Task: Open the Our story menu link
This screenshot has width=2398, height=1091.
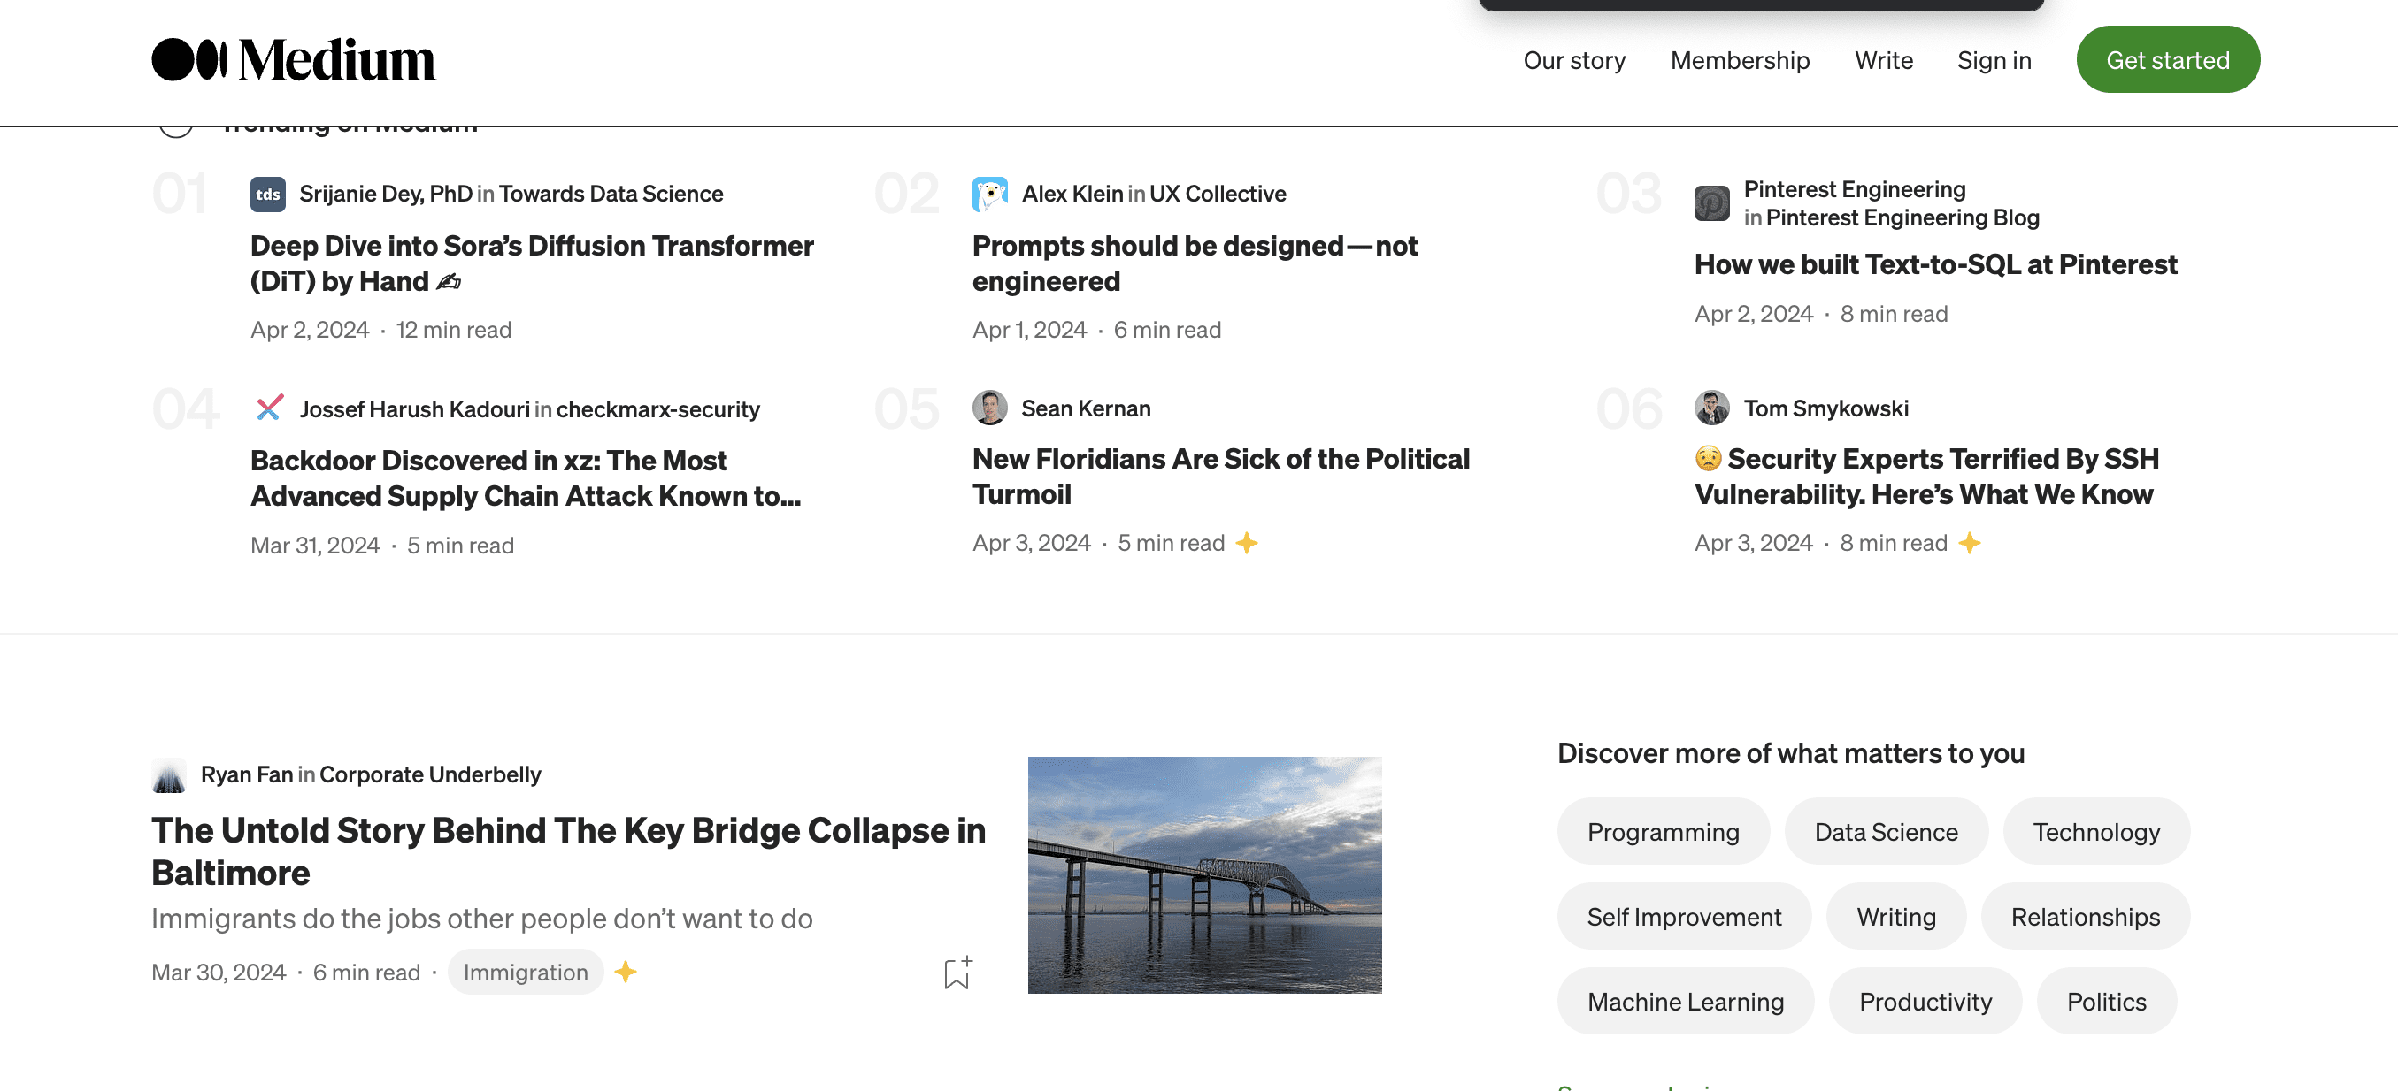Action: [x=1573, y=60]
